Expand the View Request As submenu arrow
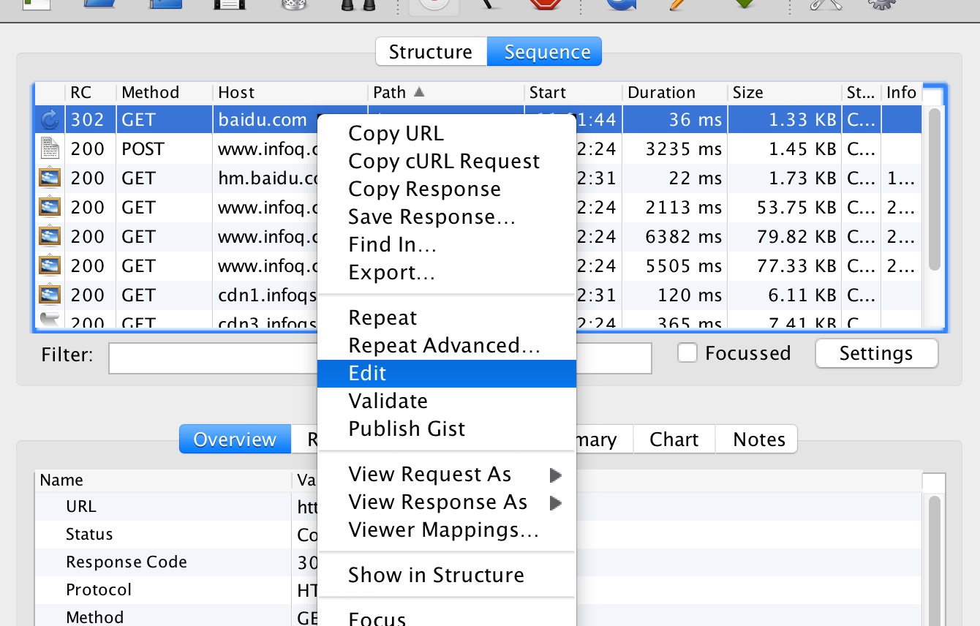Screen dimensions: 980x626 tap(556, 475)
